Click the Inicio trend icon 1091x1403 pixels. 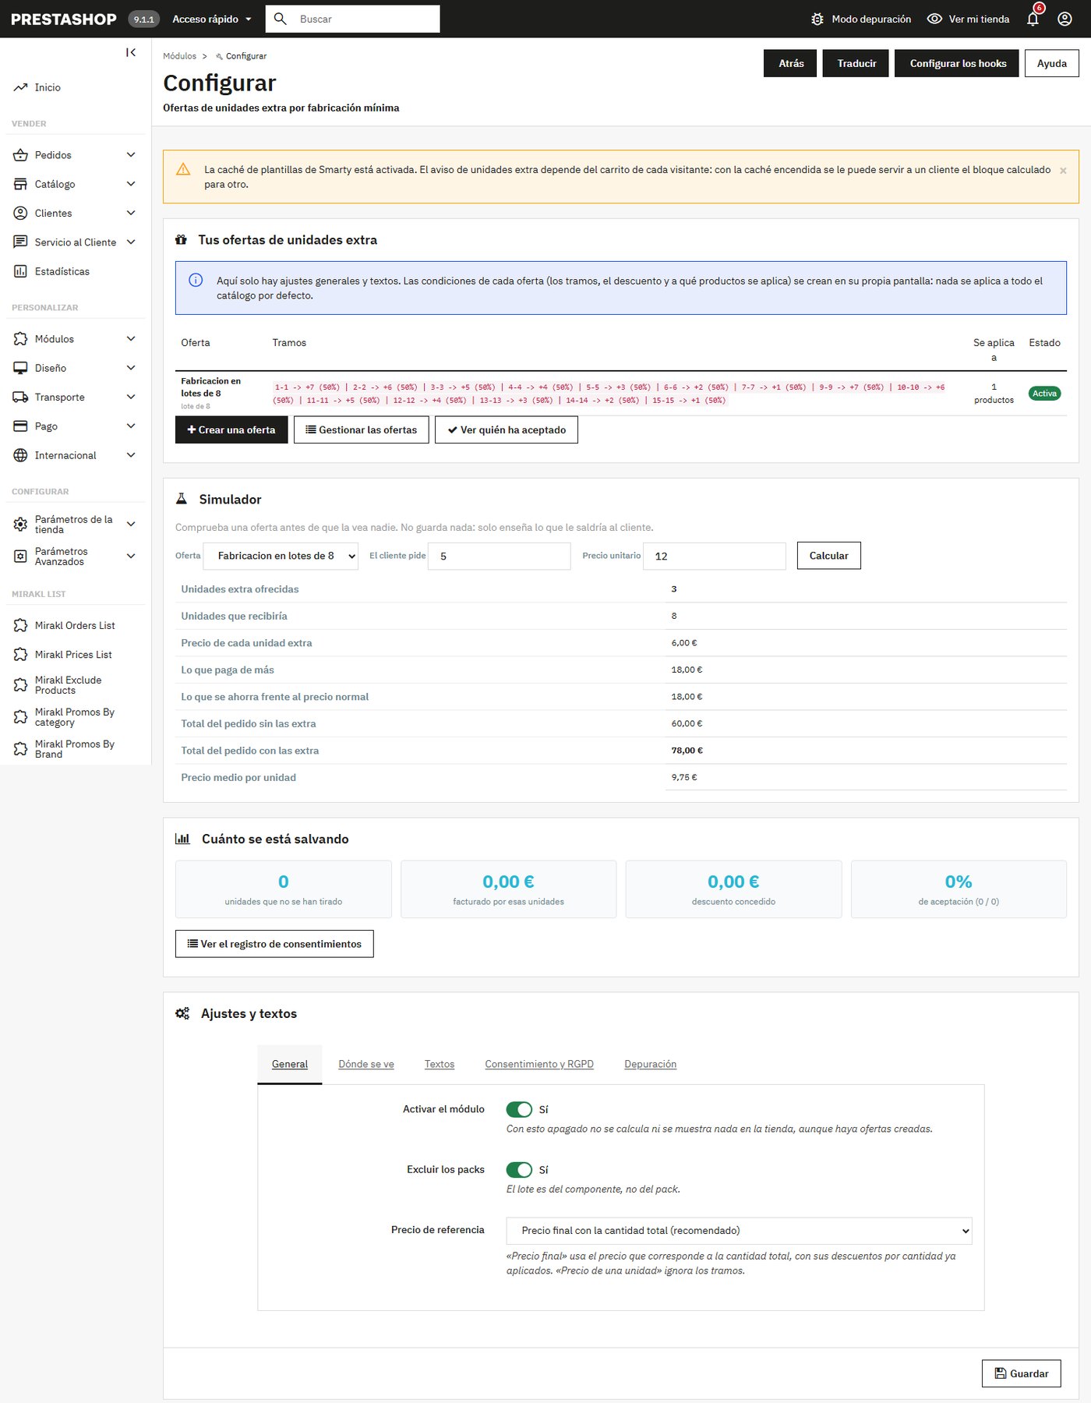pos(20,87)
